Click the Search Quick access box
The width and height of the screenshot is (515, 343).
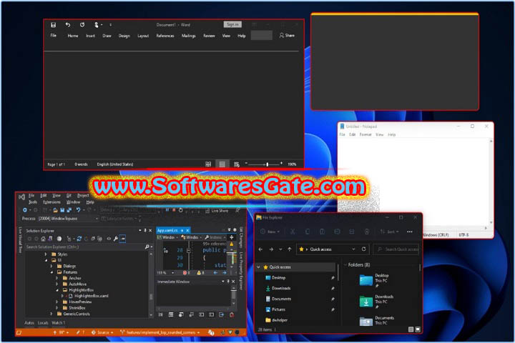coord(396,249)
